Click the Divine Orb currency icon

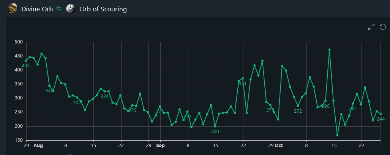coord(12,9)
